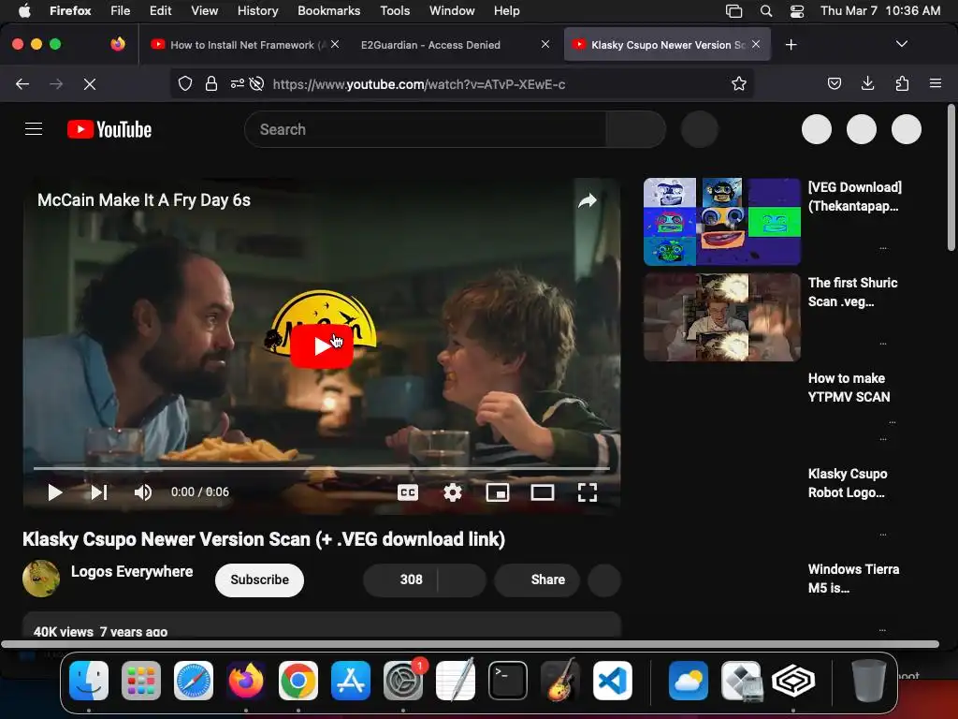Image resolution: width=958 pixels, height=719 pixels.
Task: Open Finder from the Dock
Action: point(89,681)
